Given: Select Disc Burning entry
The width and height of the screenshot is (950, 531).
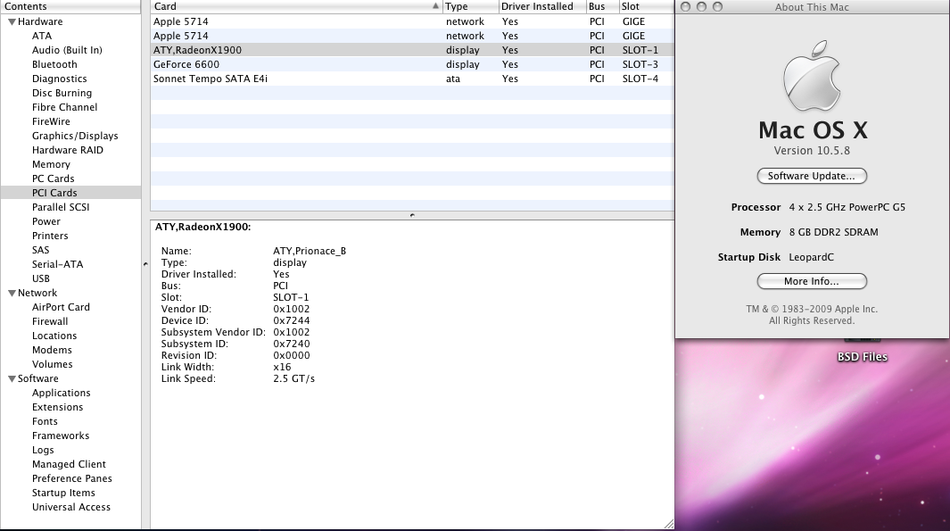Looking at the screenshot, I should tap(62, 93).
